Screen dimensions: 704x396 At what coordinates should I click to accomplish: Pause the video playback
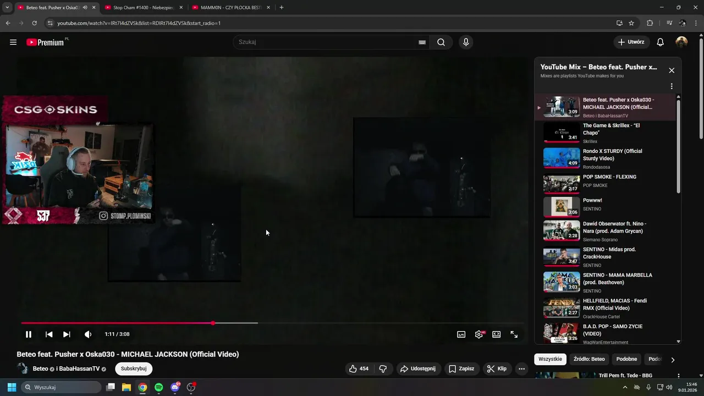(29, 334)
